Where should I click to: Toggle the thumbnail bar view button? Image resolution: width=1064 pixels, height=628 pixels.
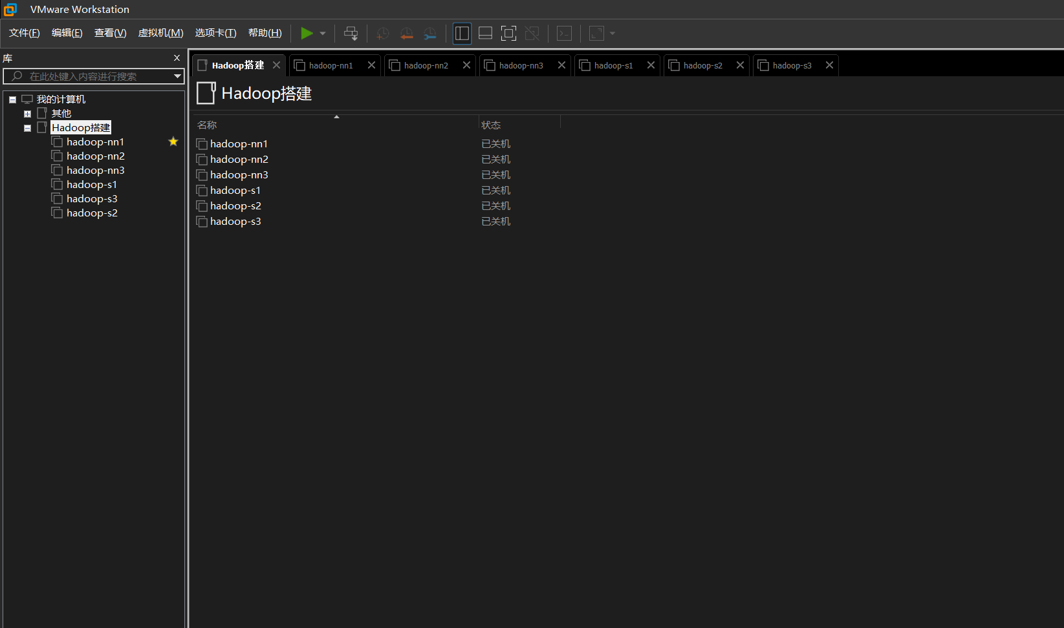coord(485,34)
